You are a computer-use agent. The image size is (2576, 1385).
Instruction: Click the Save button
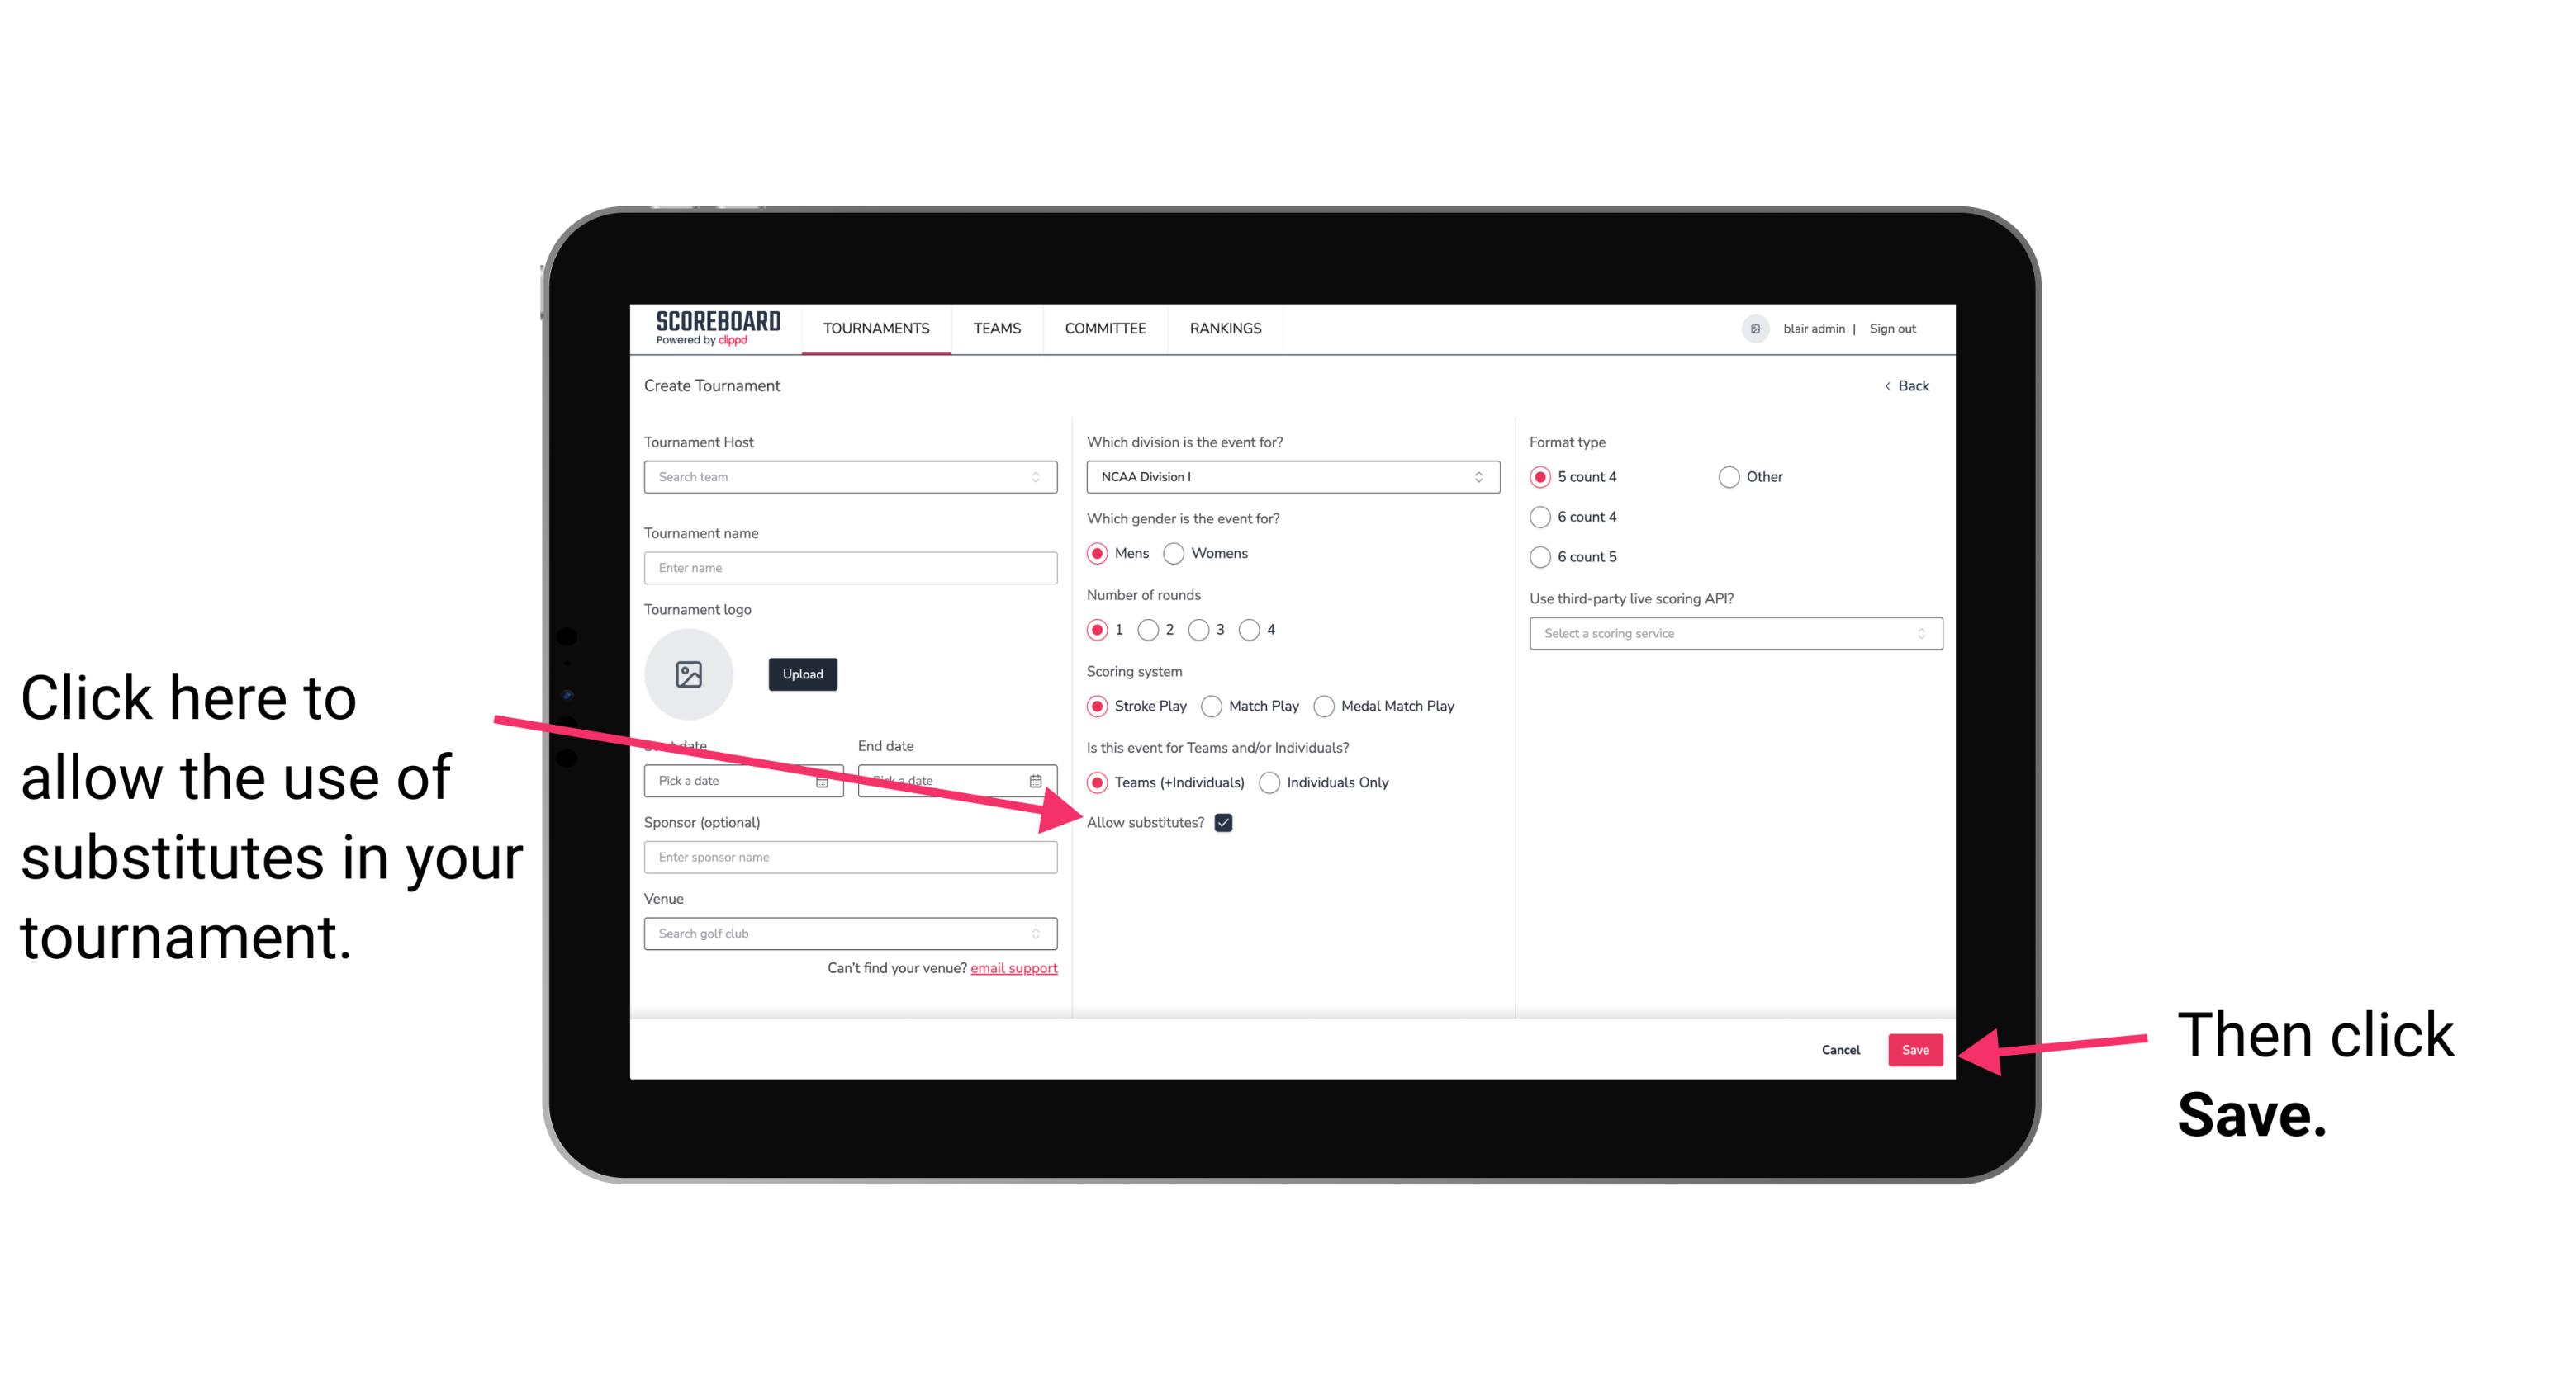[x=1914, y=1049]
